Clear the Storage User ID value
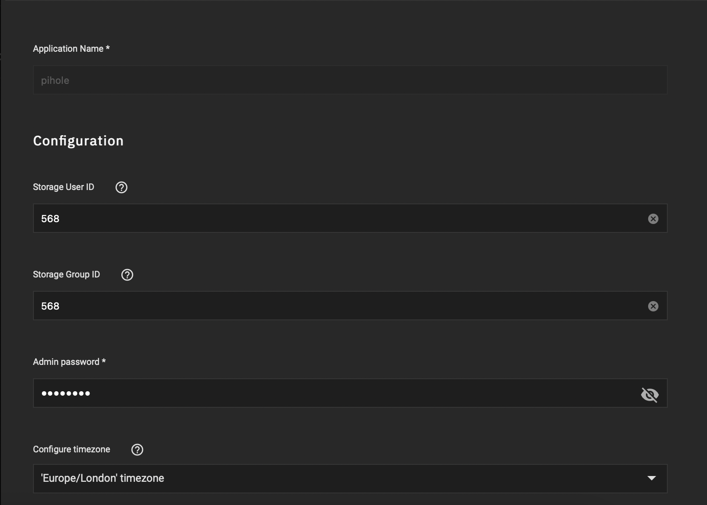 [653, 219]
